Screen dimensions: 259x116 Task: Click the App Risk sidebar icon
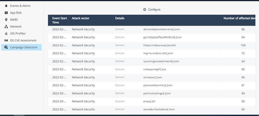point(6,13)
